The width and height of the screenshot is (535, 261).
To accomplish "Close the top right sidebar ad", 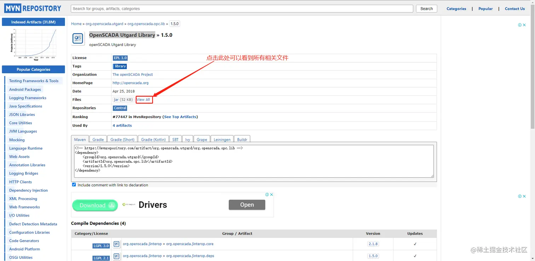I will [x=524, y=25].
